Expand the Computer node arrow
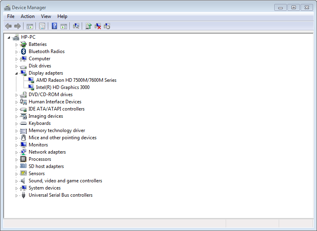Image resolution: width=317 pixels, height=231 pixels. tap(16, 59)
